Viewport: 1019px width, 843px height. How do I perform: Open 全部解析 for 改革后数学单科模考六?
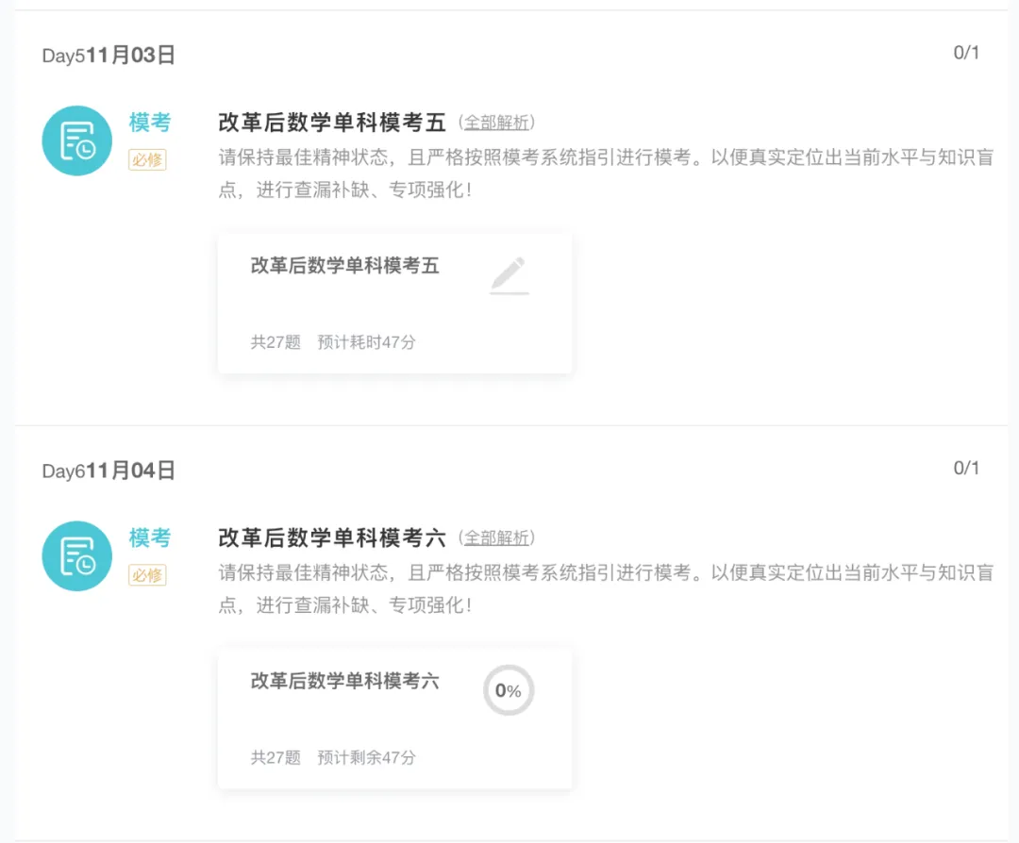[x=497, y=538]
